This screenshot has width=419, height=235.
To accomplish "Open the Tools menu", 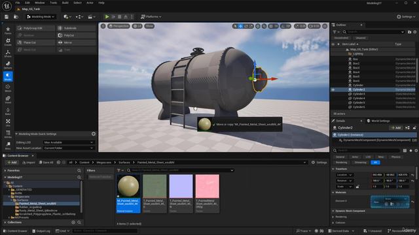I will click(x=54, y=3).
